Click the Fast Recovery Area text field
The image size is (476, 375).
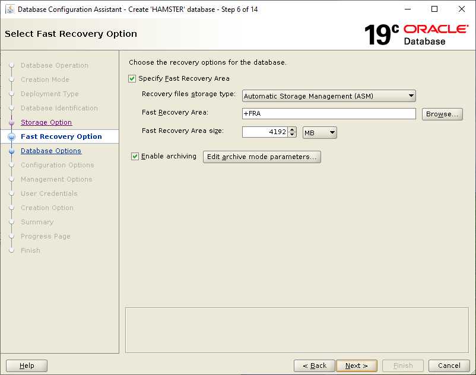[x=329, y=113]
